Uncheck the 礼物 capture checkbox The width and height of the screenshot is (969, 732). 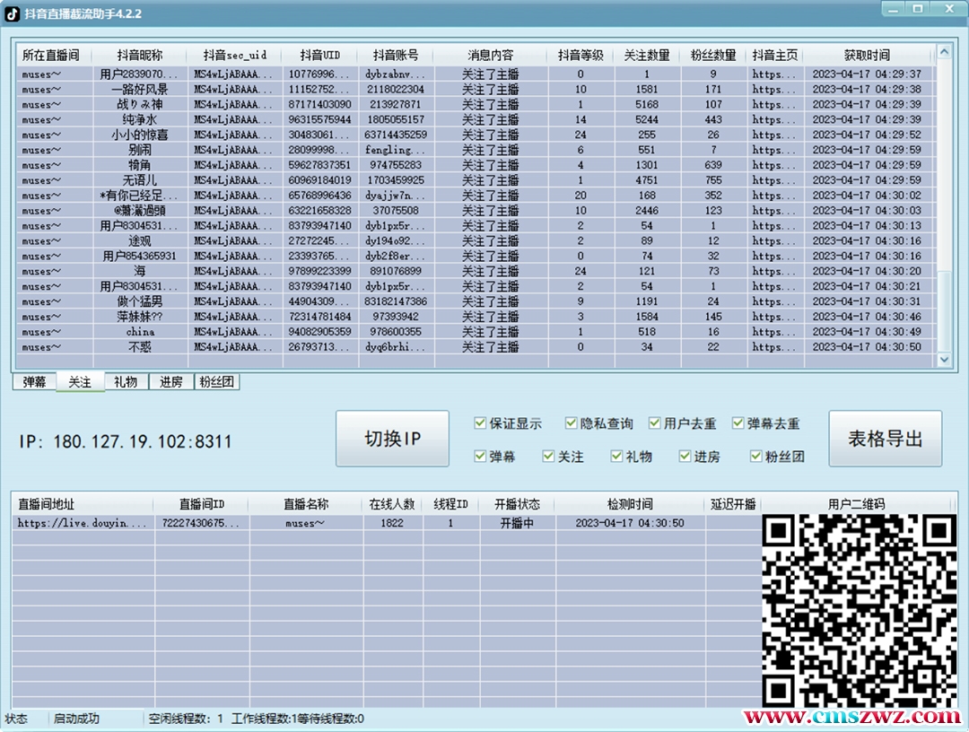tap(616, 457)
